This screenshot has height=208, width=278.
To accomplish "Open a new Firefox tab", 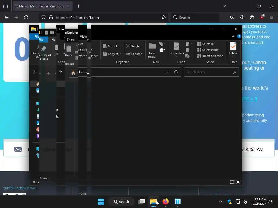I will click(x=78, y=6).
